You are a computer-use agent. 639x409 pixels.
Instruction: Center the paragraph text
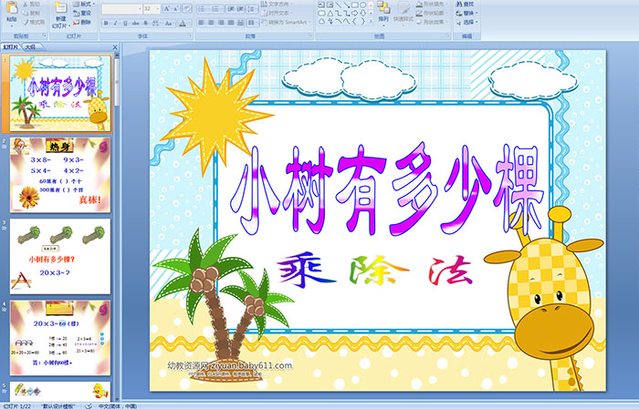point(211,23)
